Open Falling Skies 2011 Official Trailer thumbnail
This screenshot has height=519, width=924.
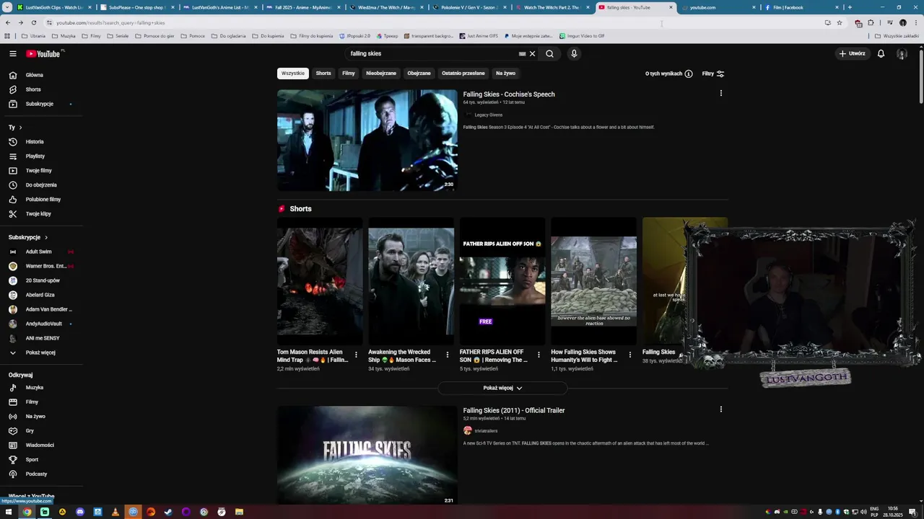coord(367,455)
